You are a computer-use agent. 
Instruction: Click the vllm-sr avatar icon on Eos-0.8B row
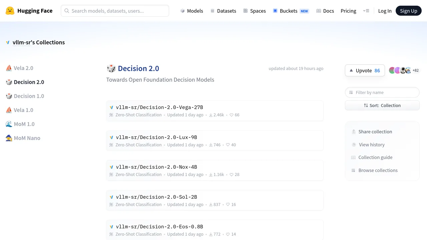(111, 227)
